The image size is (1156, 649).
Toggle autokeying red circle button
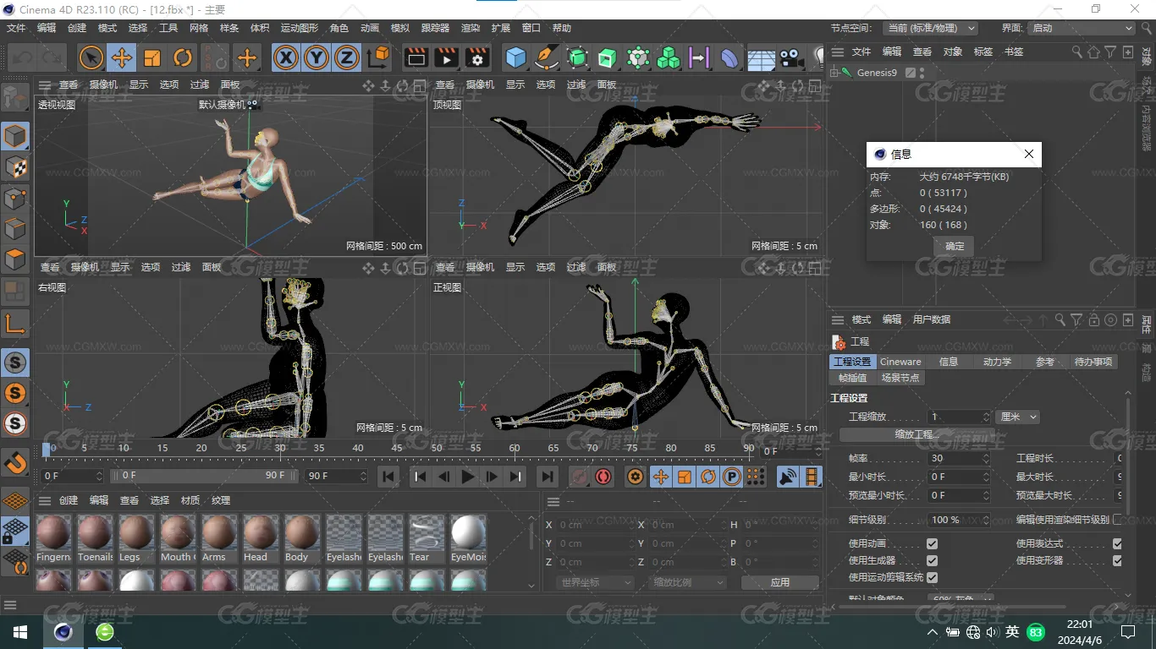[603, 477]
